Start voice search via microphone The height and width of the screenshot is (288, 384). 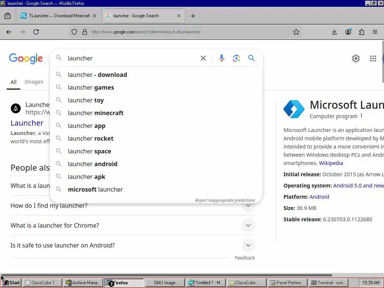(222, 58)
